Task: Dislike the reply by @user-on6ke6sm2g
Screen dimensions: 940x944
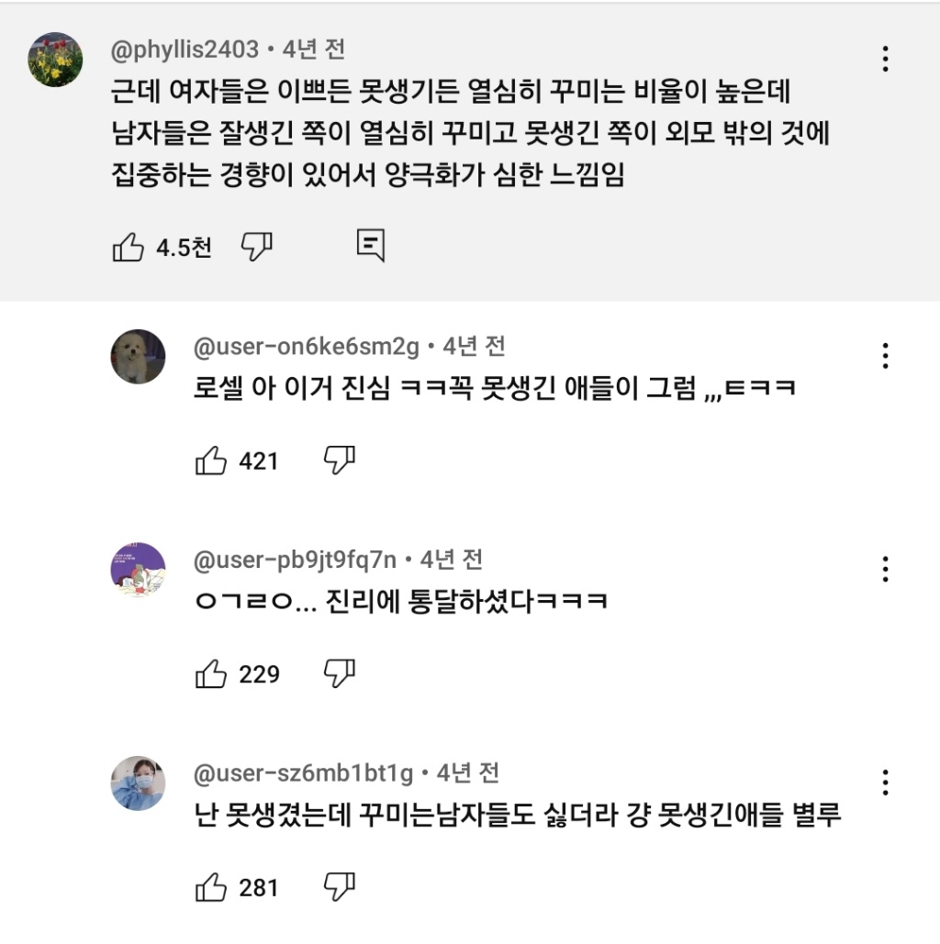Action: pos(340,460)
